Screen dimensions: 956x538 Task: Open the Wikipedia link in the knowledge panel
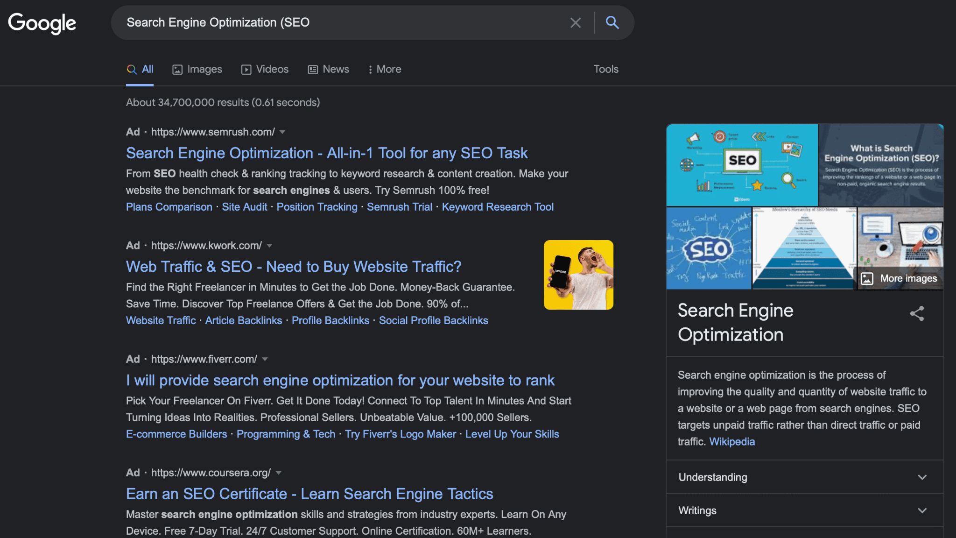731,441
